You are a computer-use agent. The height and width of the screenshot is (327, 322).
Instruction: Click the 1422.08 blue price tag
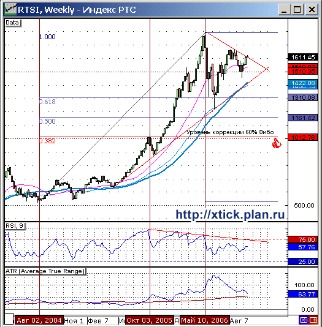click(x=303, y=83)
